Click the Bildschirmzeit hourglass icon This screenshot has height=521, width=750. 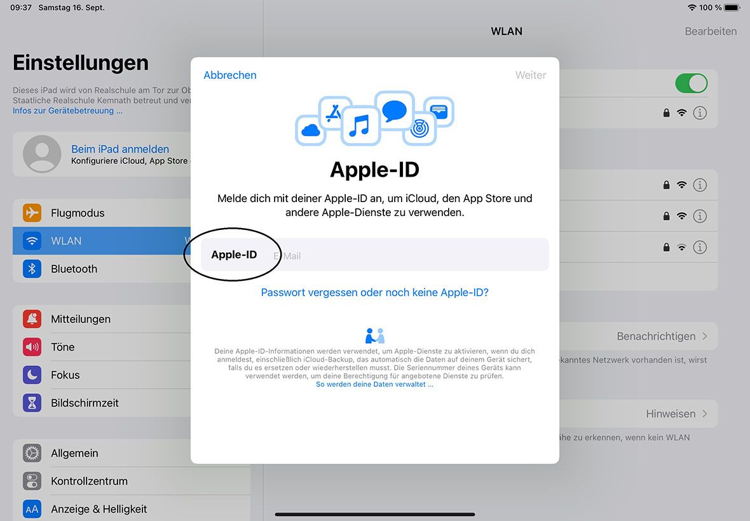click(x=32, y=403)
